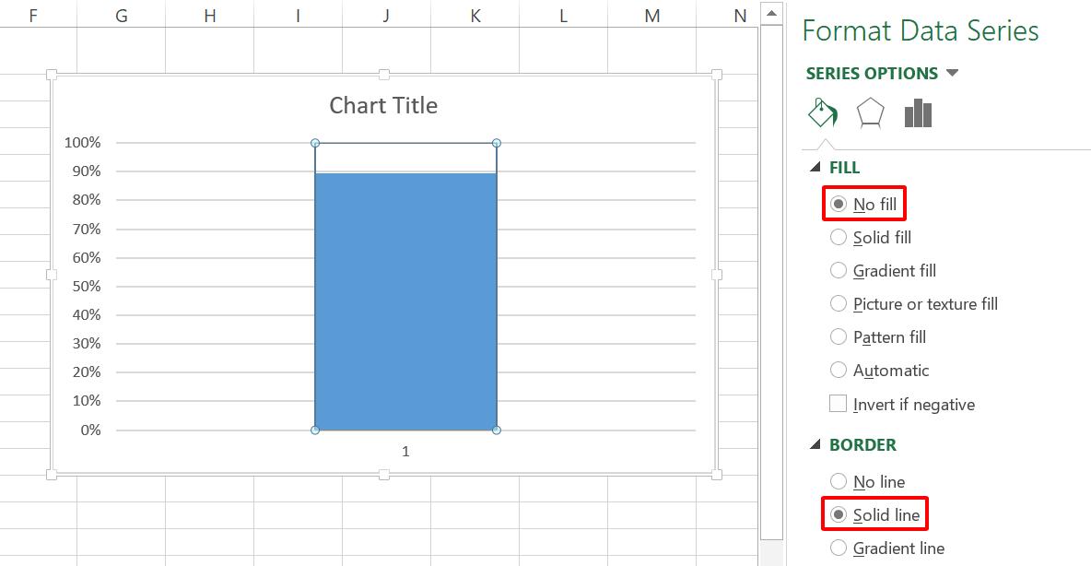The image size is (1091, 566).
Task: Open Series Options bar chart icon
Action: pyautogui.click(x=917, y=112)
